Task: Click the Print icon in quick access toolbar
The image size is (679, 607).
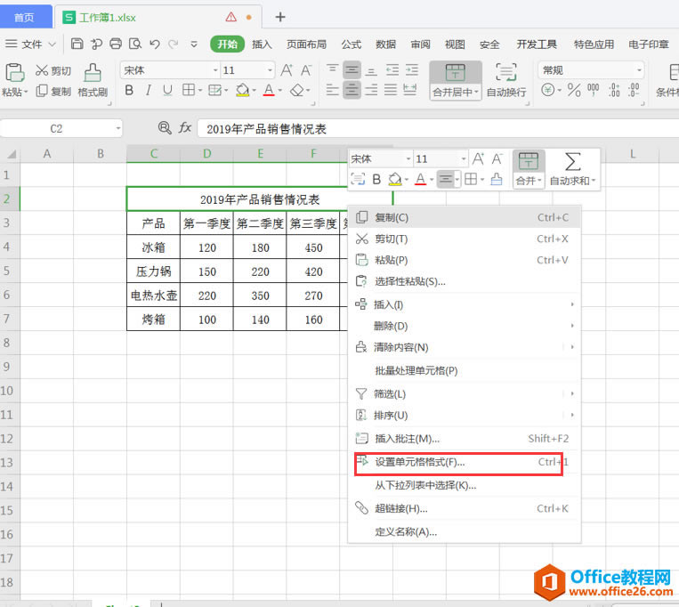Action: pos(116,44)
